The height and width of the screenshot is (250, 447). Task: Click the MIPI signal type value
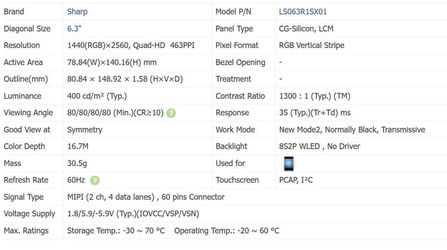pyautogui.click(x=146, y=197)
